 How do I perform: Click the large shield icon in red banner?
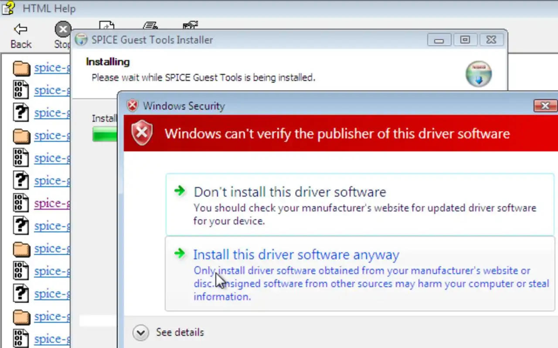click(x=142, y=133)
